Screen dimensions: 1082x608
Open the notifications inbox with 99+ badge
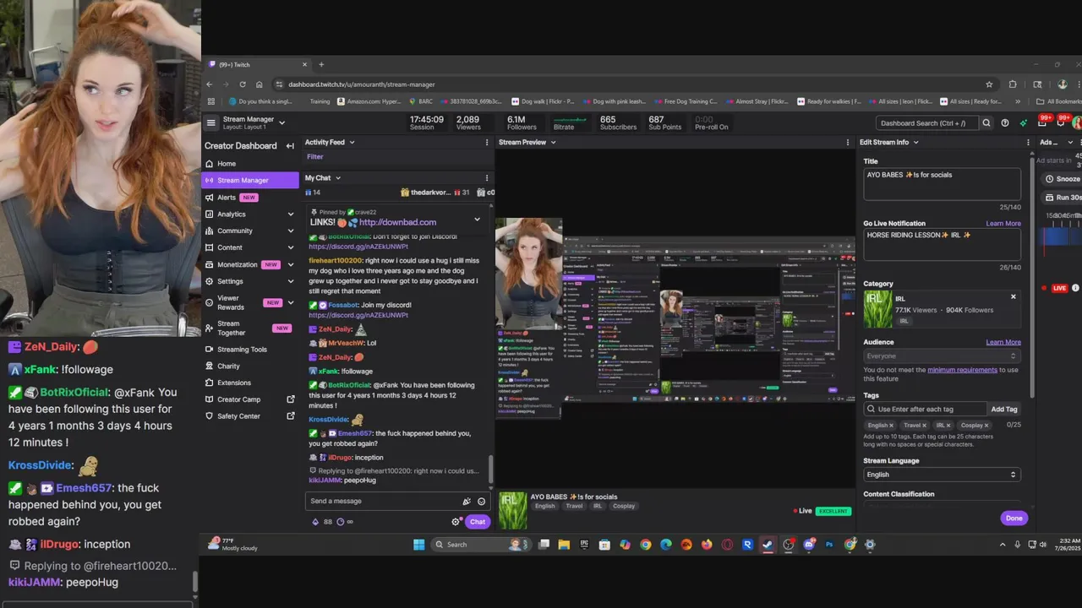click(1041, 122)
